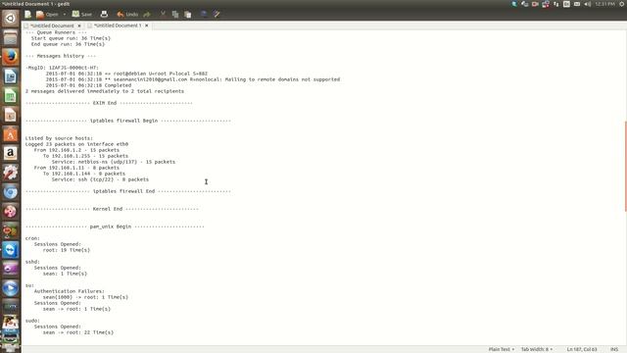Cut selection with the scissors icon

click(x=163, y=15)
